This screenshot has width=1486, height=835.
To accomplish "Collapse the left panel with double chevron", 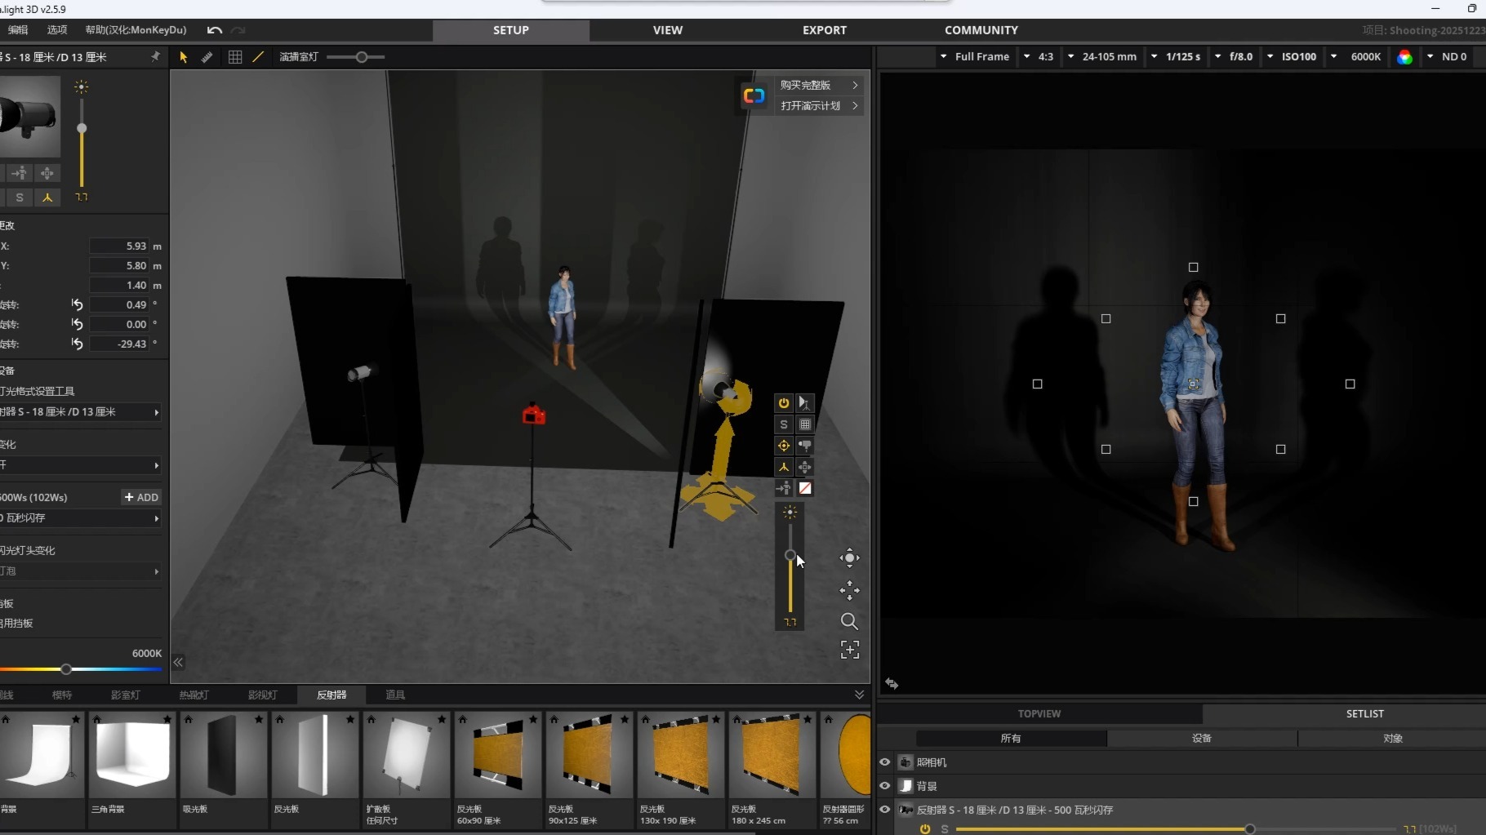I will 178,663.
